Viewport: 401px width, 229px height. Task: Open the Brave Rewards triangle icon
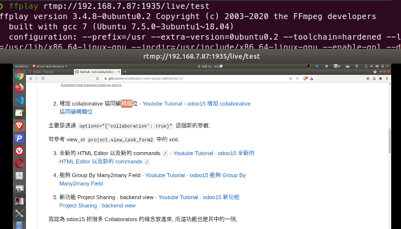[x=311, y=79]
